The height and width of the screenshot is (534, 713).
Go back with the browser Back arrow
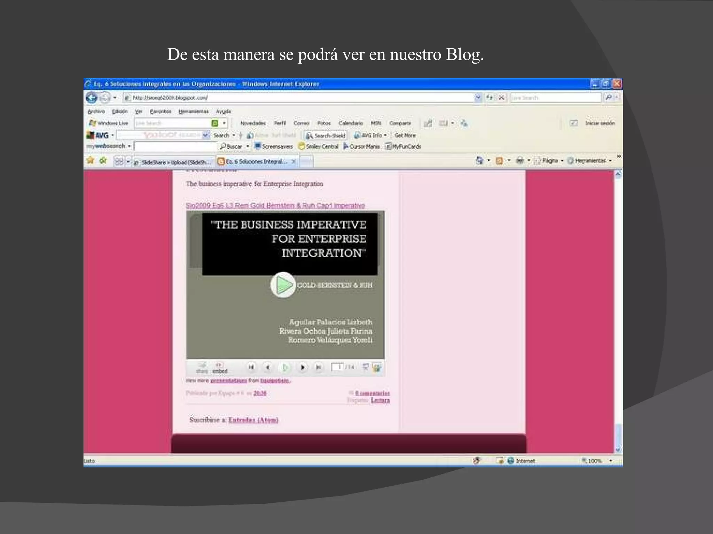92,98
